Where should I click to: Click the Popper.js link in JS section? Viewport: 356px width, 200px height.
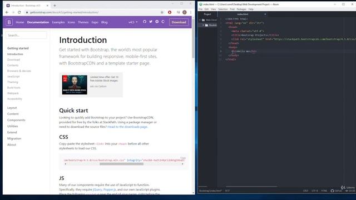pos(110,189)
